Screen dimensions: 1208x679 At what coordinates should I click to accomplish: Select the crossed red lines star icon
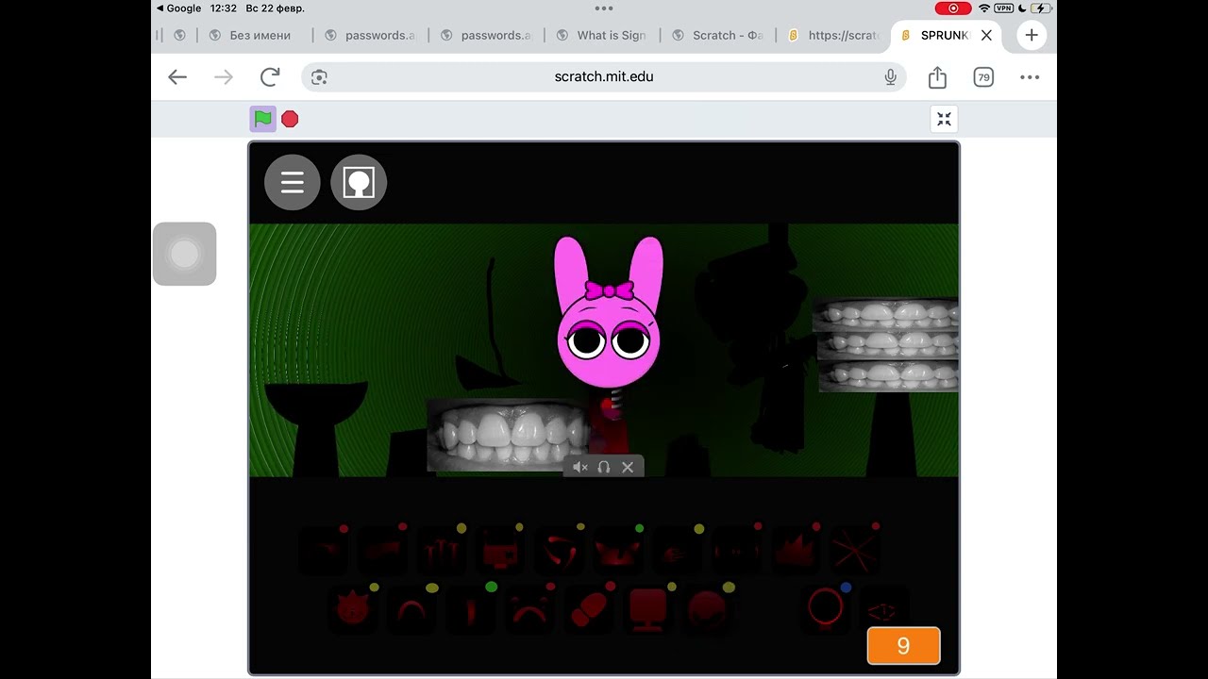coord(854,551)
